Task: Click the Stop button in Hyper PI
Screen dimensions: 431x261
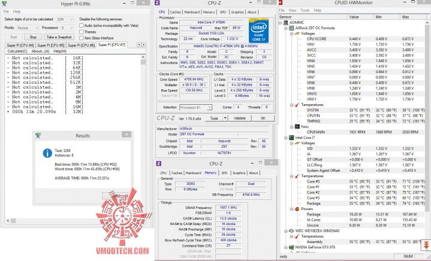Action: click(33, 37)
